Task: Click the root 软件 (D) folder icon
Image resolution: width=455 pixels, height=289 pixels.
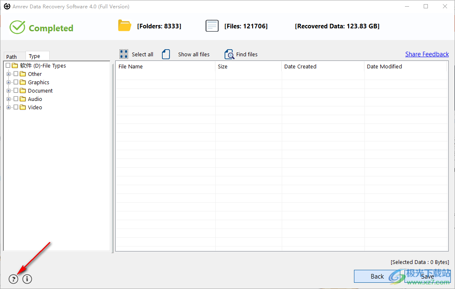Action: pos(15,65)
